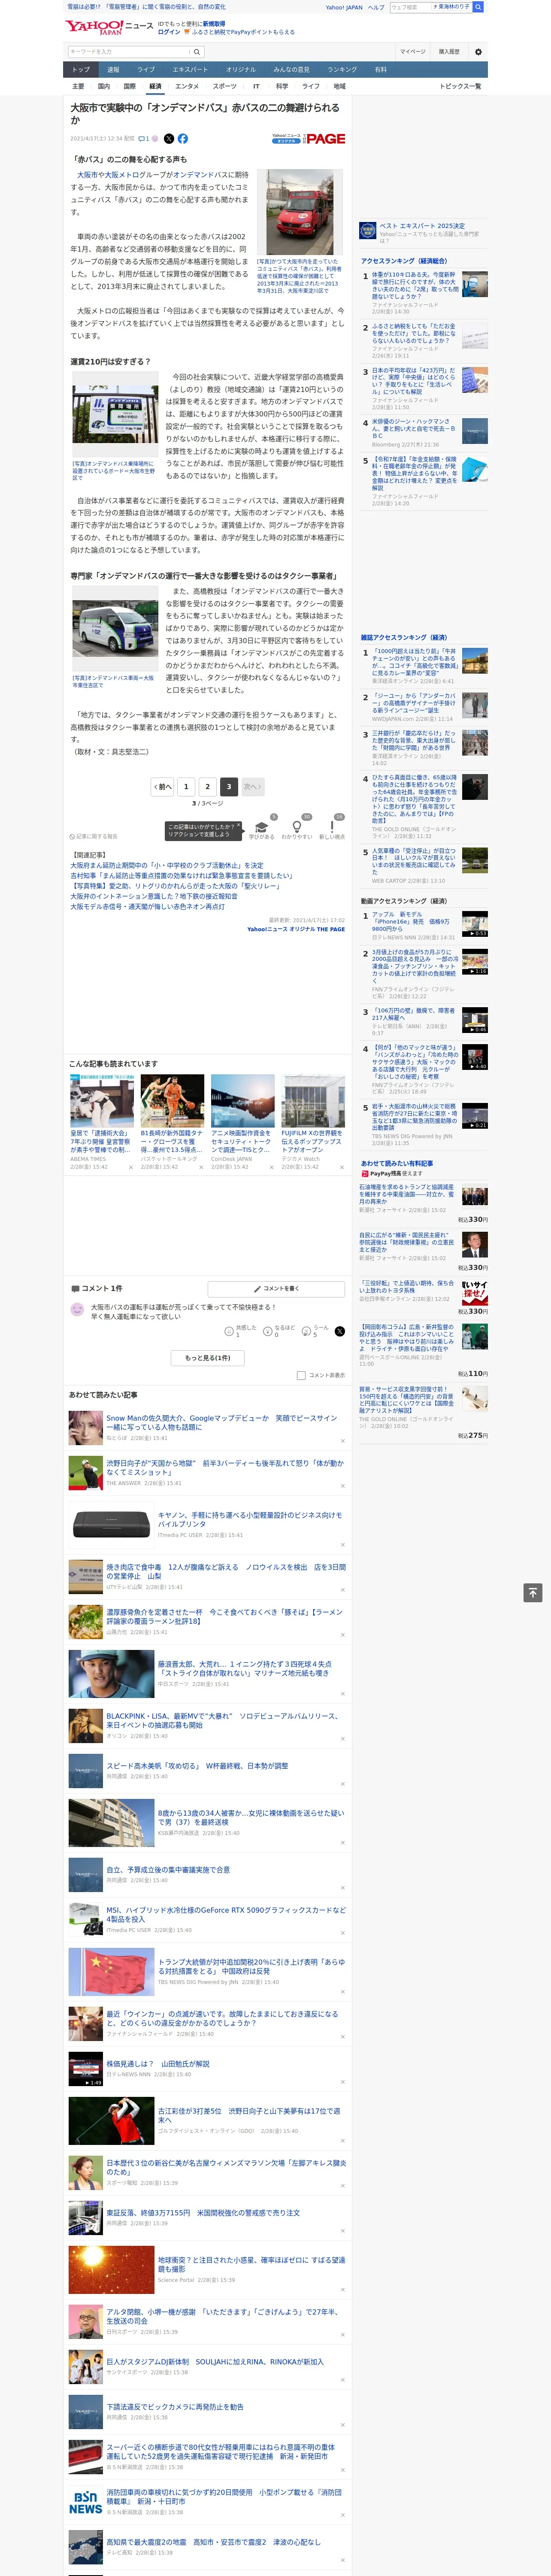Open 購入履歴 link
This screenshot has width=551, height=2576.
[x=449, y=52]
